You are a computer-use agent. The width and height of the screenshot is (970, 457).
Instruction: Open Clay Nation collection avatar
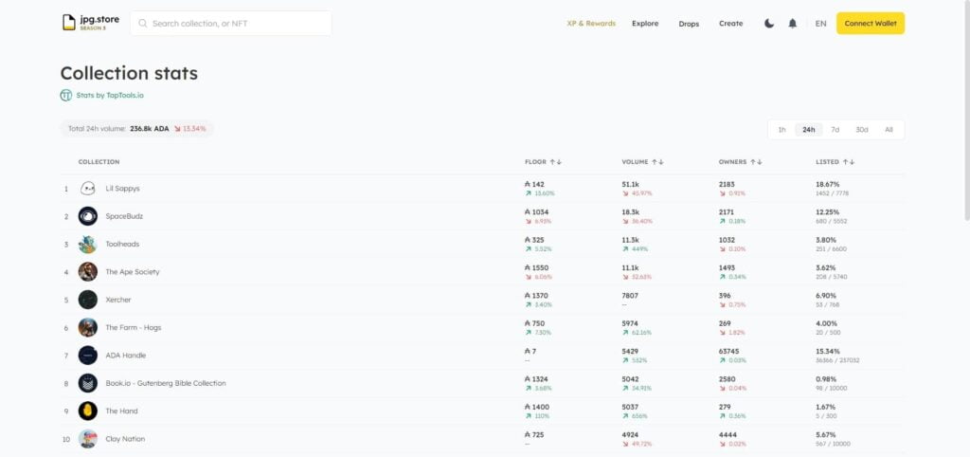coord(88,439)
